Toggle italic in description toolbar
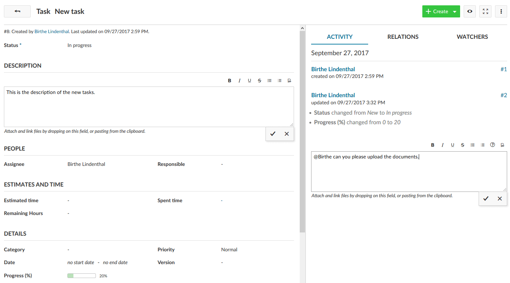 pyautogui.click(x=239, y=81)
